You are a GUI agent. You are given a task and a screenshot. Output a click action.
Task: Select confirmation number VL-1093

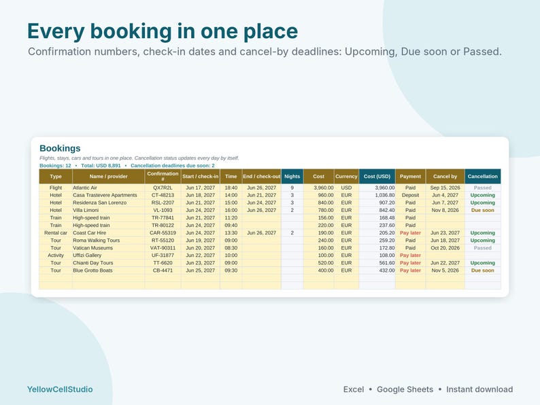(163, 210)
